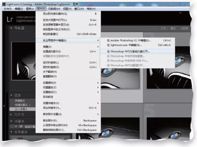Collapse the 目录 panel
Viewport: 197px width, 147px height.
(12, 96)
